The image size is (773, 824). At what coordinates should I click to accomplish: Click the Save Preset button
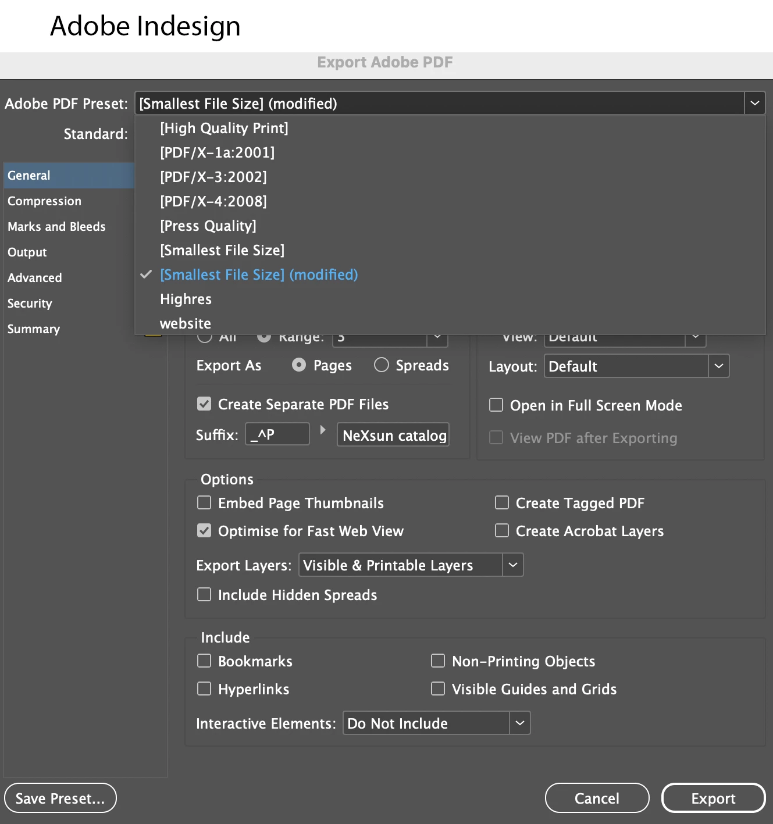[60, 798]
